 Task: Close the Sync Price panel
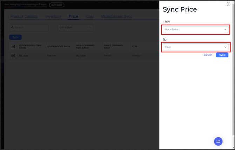[x=228, y=4]
